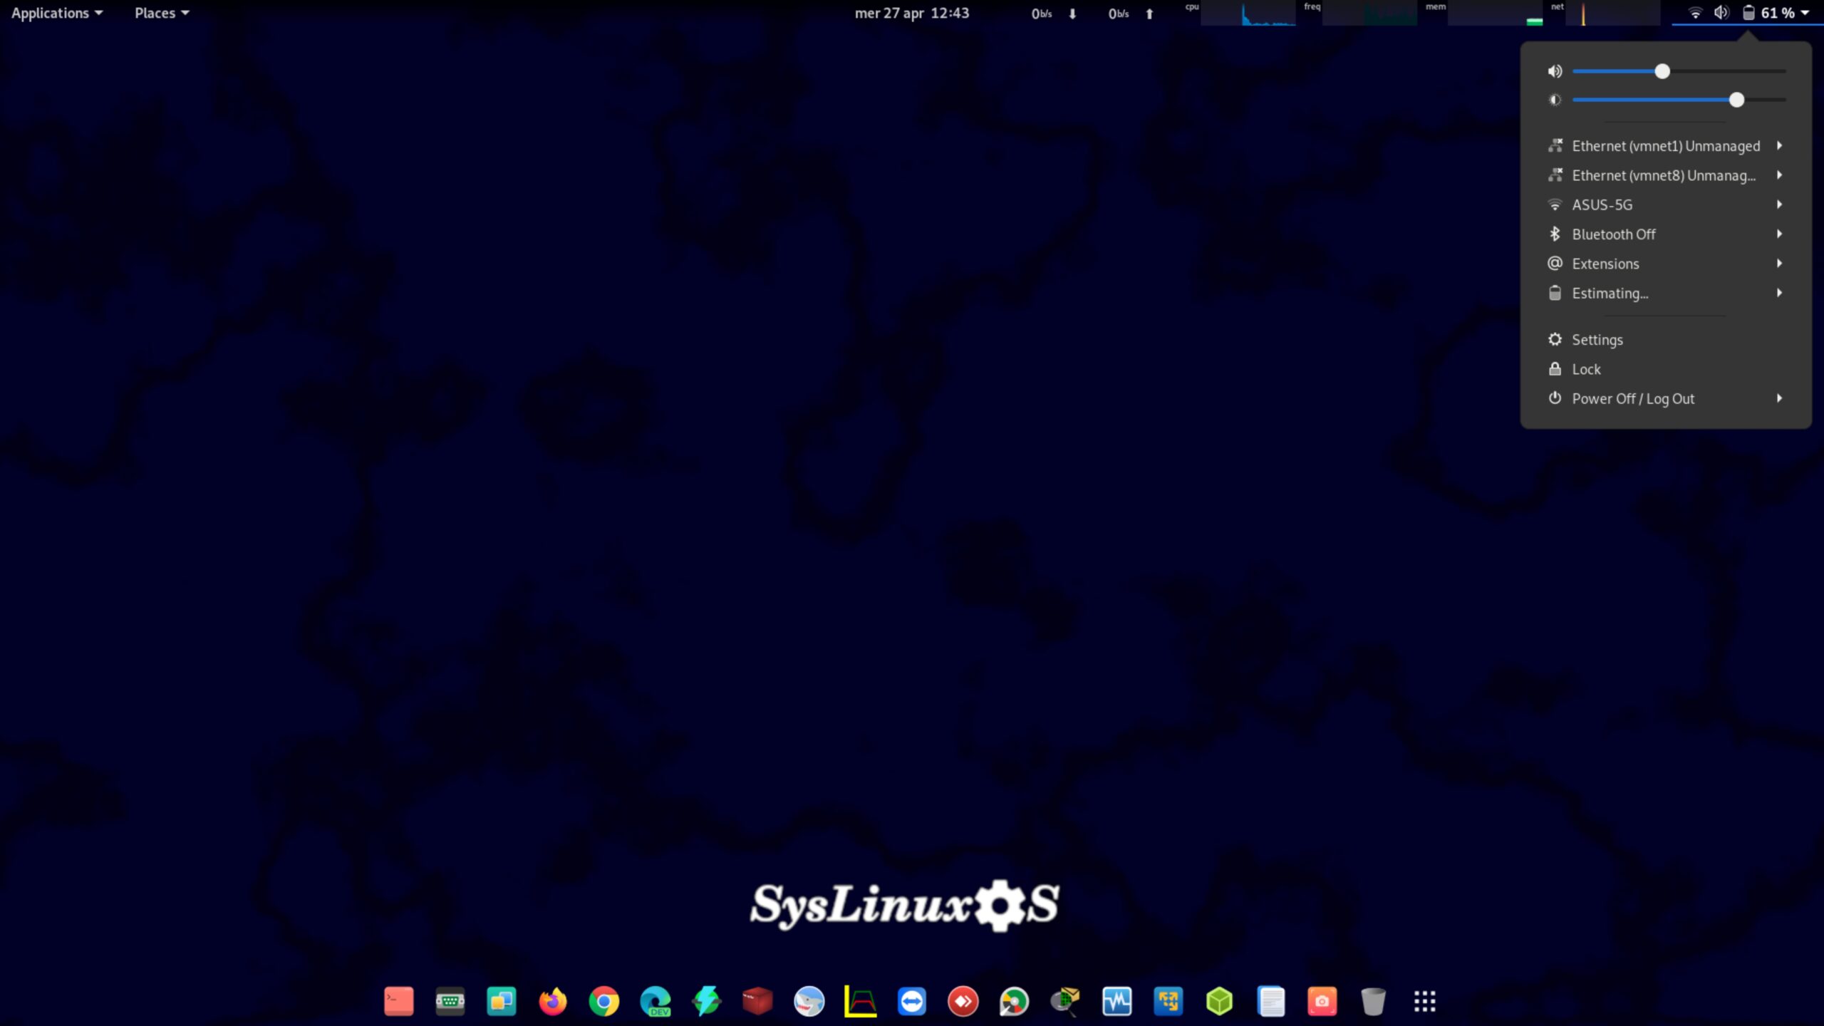Viewport: 1824px width, 1026px height.
Task: Open Settings from the system menu
Action: click(1666, 340)
